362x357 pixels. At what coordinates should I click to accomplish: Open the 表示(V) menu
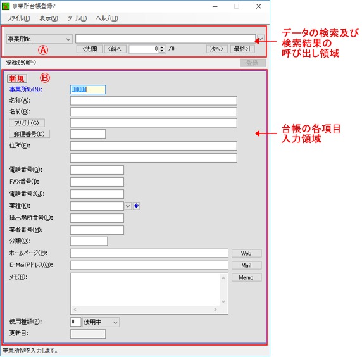coord(49,18)
